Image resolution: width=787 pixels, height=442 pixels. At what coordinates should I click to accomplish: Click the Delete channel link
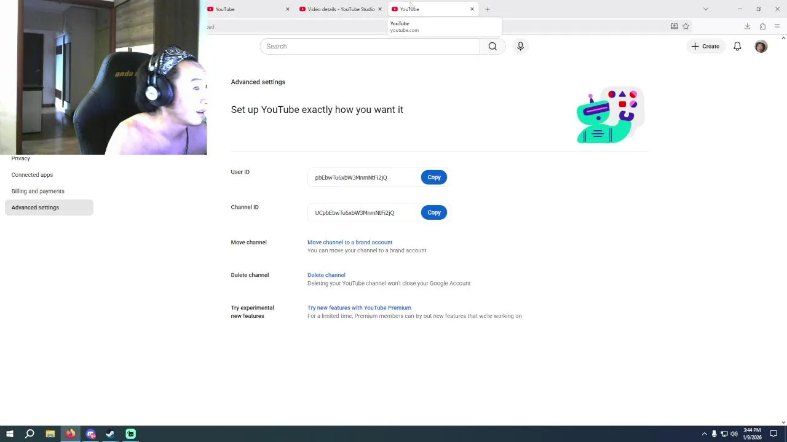point(326,275)
